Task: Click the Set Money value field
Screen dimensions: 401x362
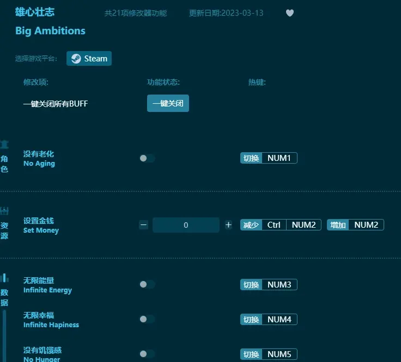Action: 186,225
